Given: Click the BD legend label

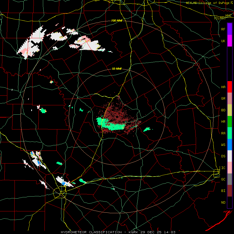Looking at the screenshot, I should tap(223, 110).
